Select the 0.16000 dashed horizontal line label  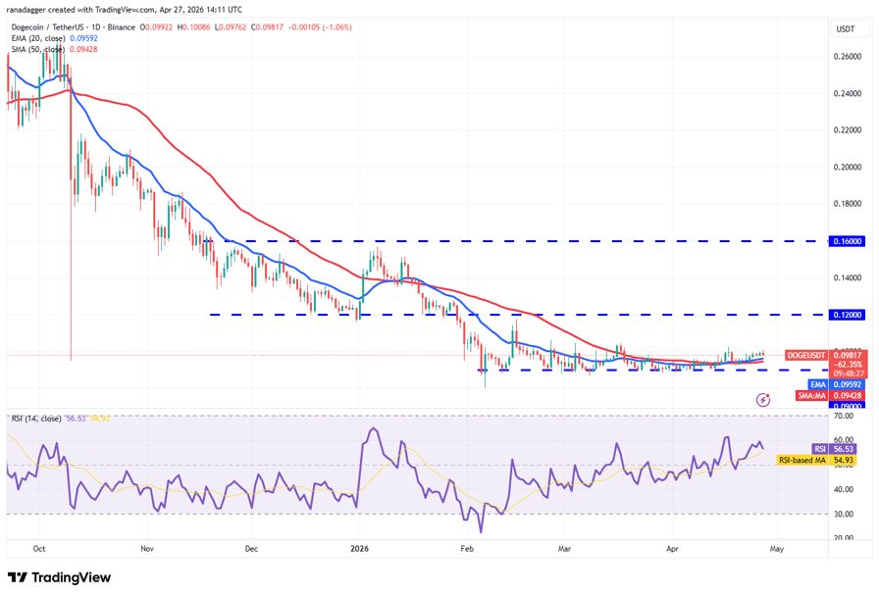[847, 240]
